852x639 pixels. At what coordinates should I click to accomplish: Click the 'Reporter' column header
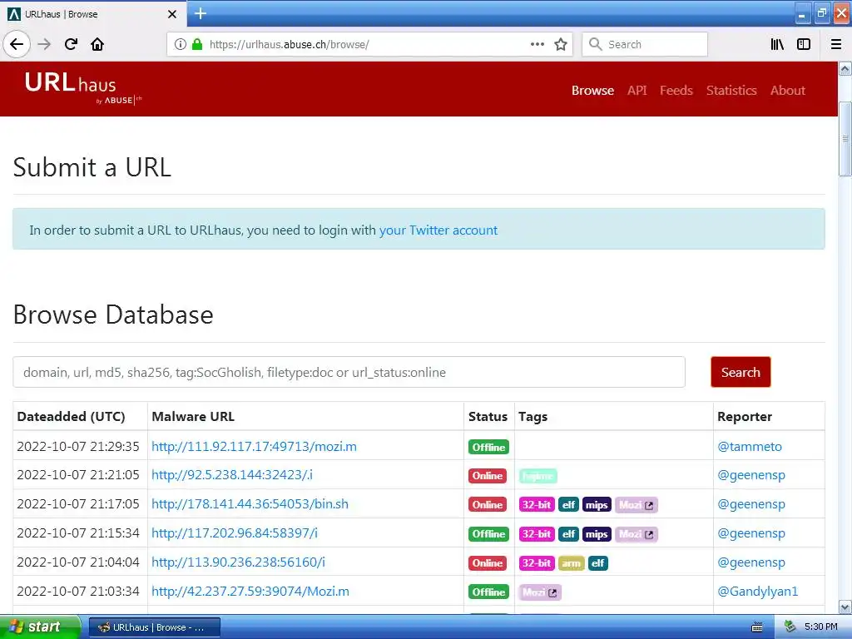[x=745, y=417]
